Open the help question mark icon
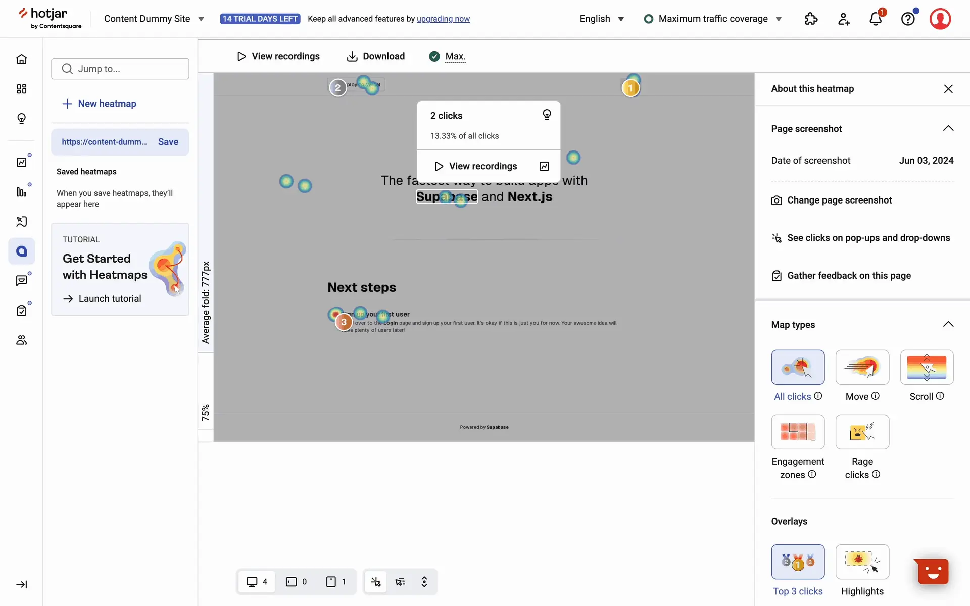Screen dimensions: 970x606 [908, 19]
